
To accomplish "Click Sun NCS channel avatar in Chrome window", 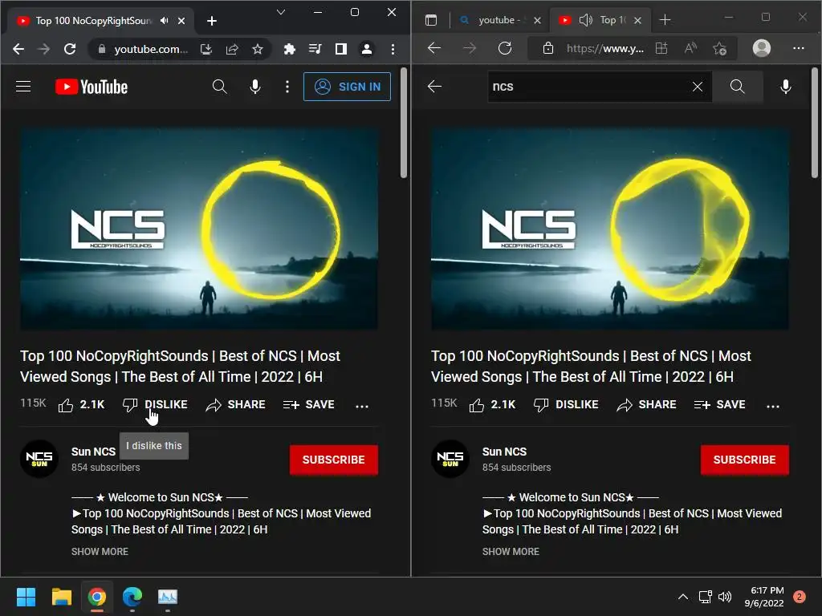I will 39,459.
